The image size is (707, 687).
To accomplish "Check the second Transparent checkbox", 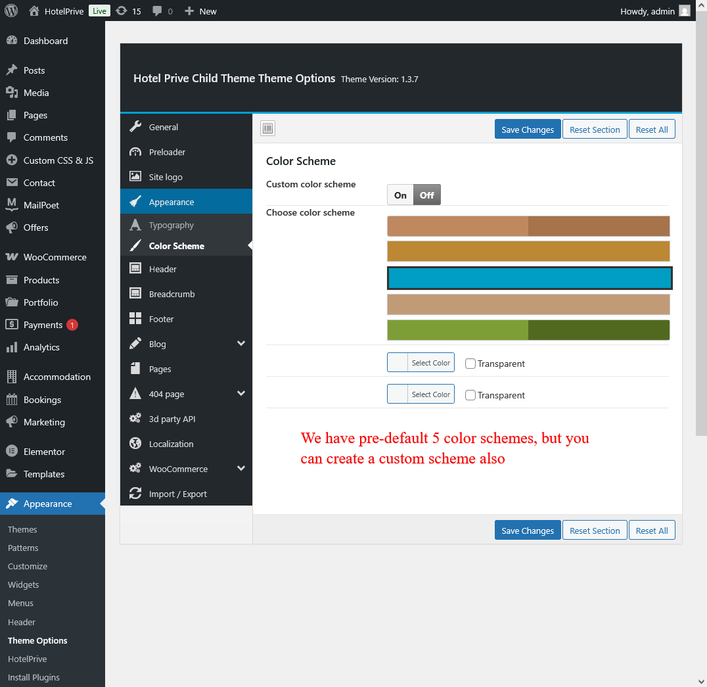I will click(470, 395).
